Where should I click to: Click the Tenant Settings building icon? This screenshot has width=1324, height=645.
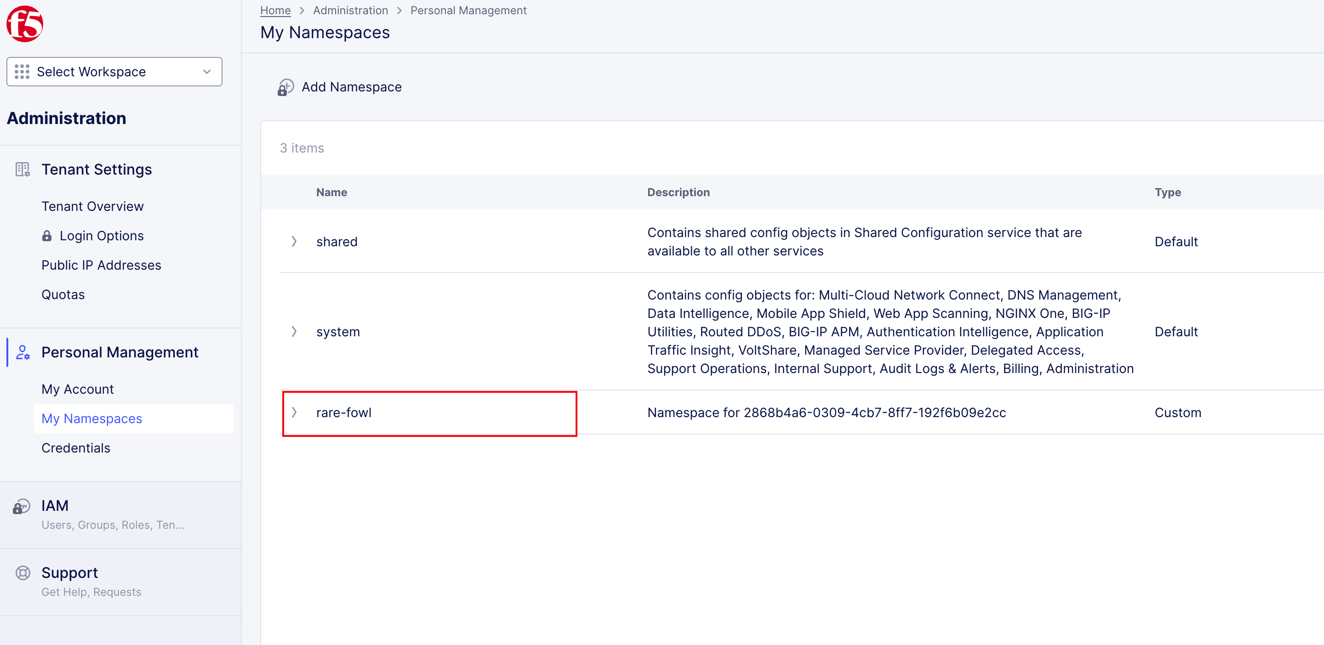(x=23, y=170)
